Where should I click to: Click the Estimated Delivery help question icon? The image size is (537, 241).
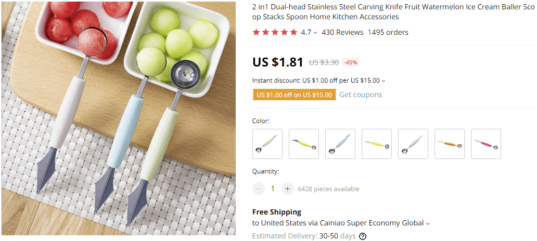coord(363,236)
